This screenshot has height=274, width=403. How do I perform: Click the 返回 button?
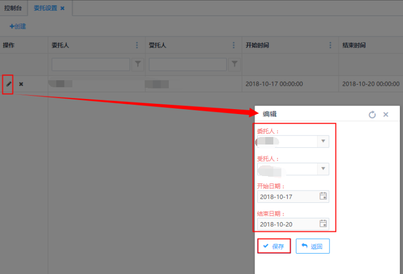(312, 246)
